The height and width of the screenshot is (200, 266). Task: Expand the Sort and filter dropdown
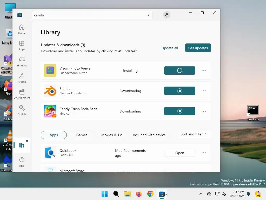click(x=194, y=134)
